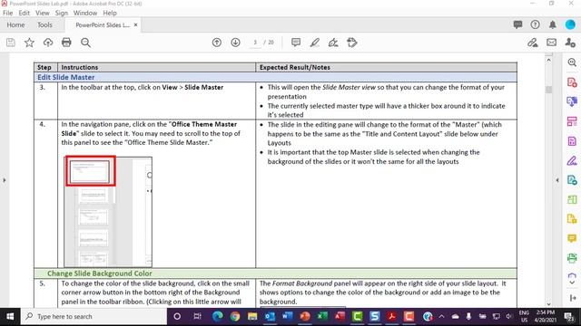Click the stamp tool icon
The image size is (581, 326).
[x=352, y=43]
